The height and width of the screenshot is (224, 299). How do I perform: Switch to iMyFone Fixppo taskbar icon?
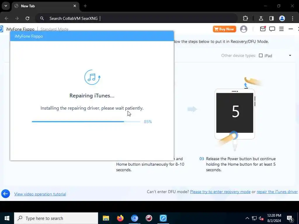tap(163, 218)
